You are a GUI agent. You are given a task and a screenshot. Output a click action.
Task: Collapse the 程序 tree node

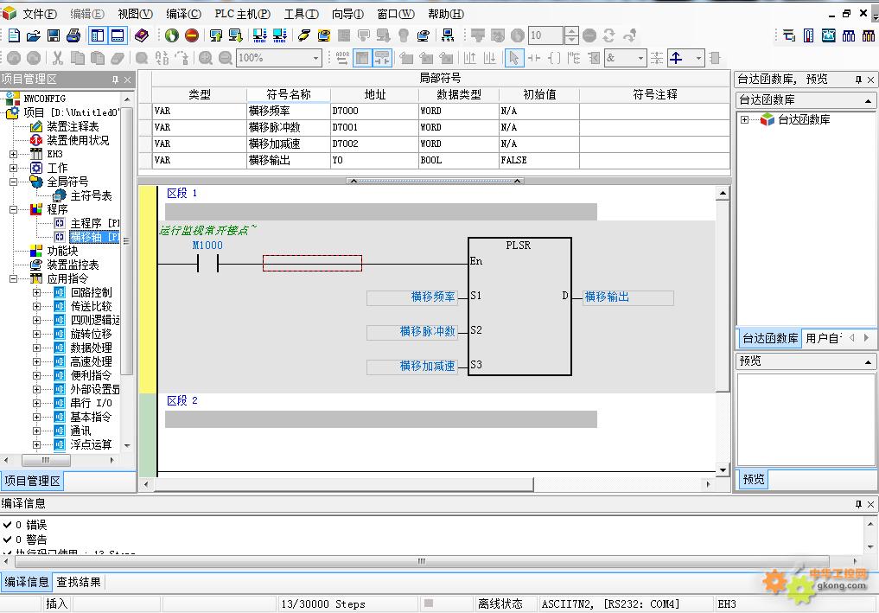[14, 209]
